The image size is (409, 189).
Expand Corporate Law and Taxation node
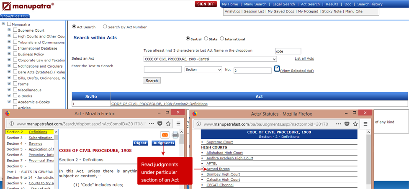[9, 60]
